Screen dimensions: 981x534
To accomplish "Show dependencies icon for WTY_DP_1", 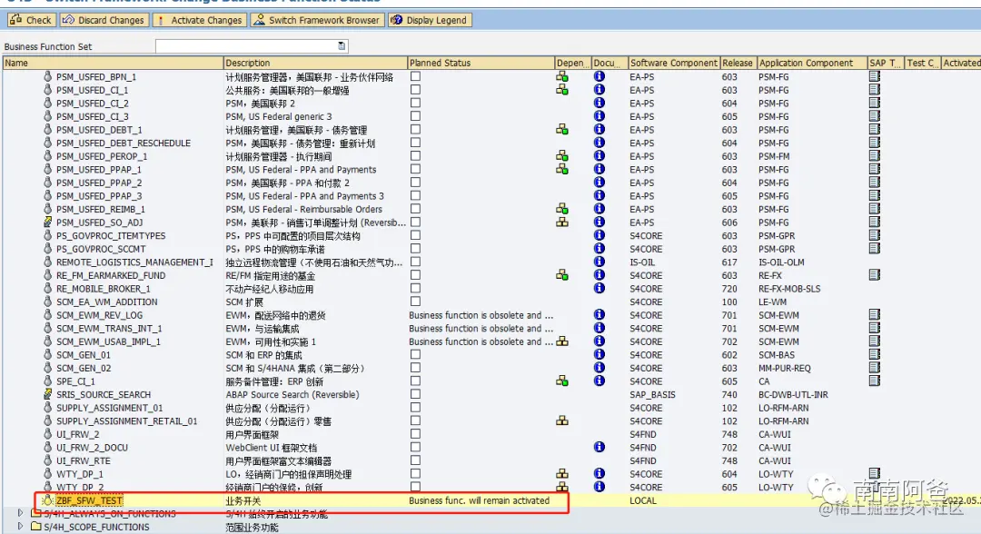I will (x=562, y=474).
